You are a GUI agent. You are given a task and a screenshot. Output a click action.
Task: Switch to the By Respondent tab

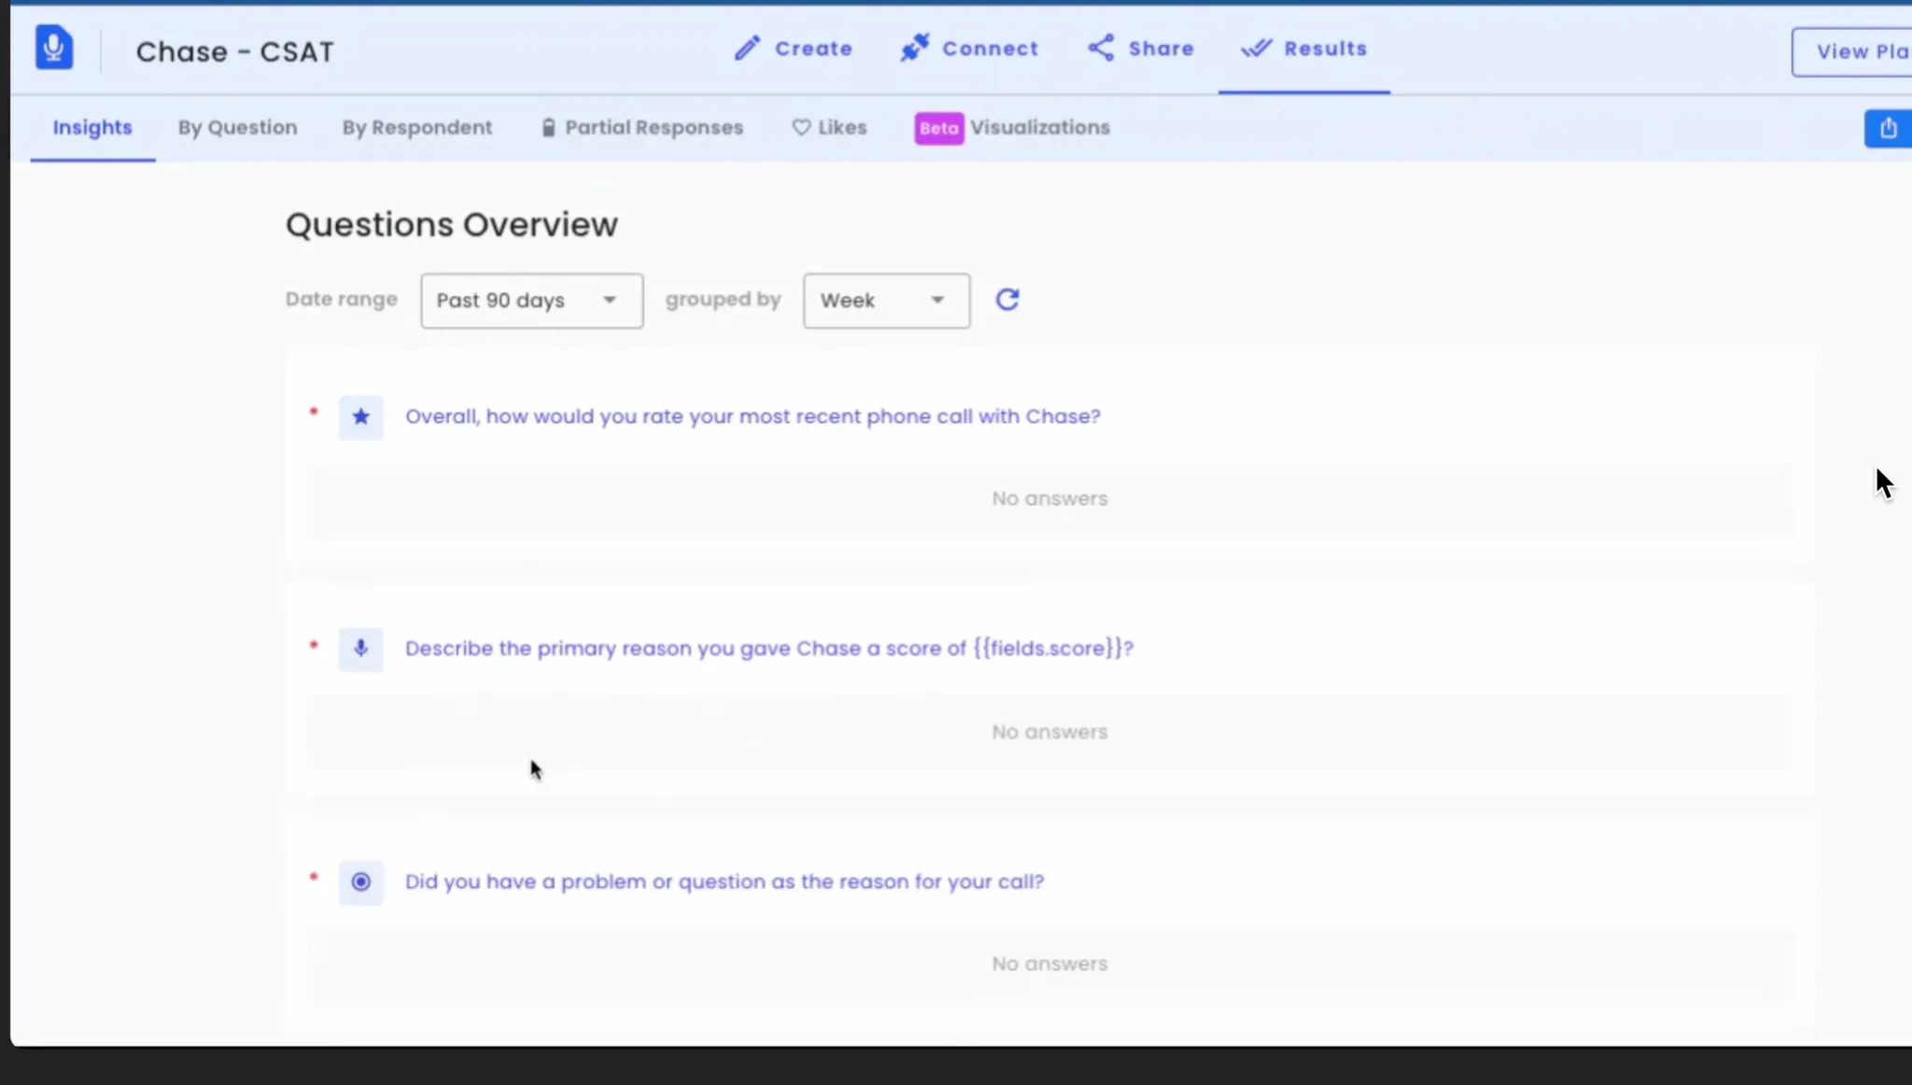point(416,128)
